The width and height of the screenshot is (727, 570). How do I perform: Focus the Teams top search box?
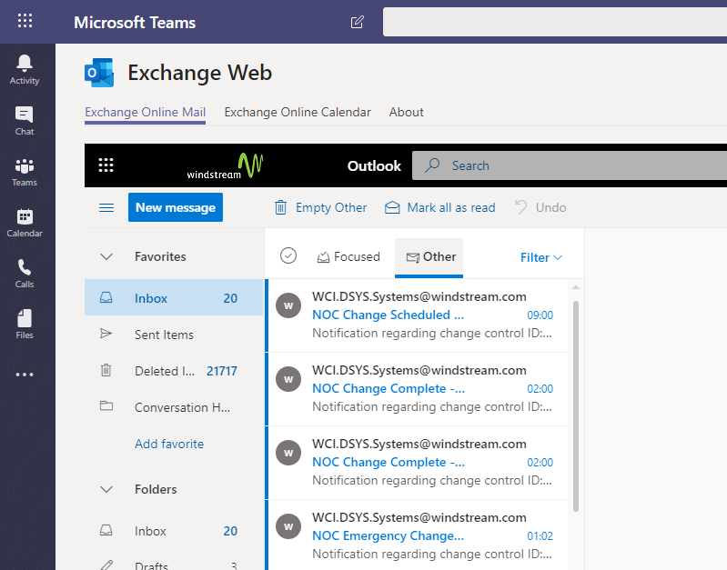(x=555, y=22)
